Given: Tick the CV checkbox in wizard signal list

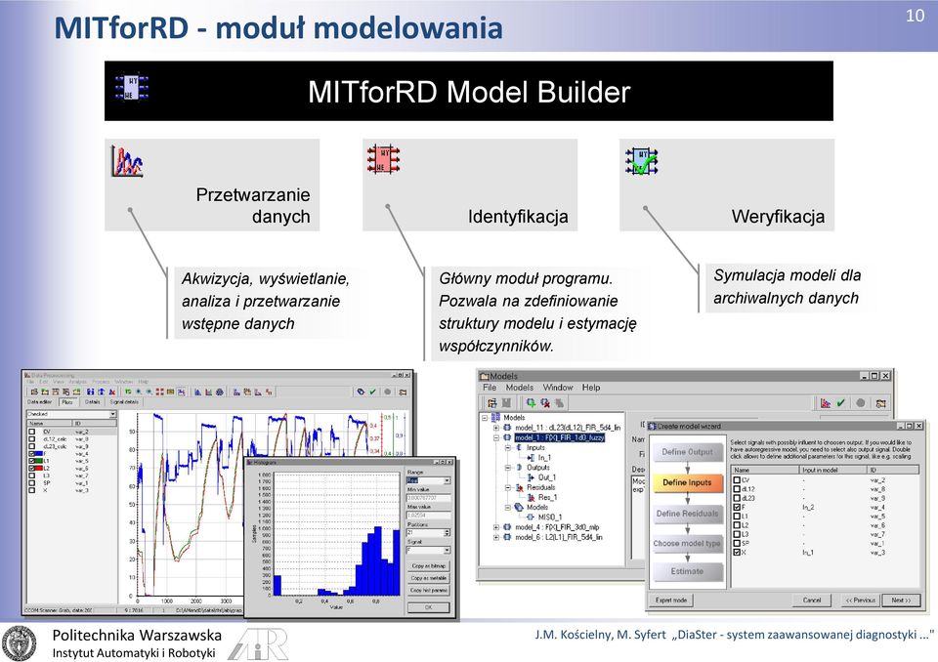Looking at the screenshot, I should coord(737,479).
